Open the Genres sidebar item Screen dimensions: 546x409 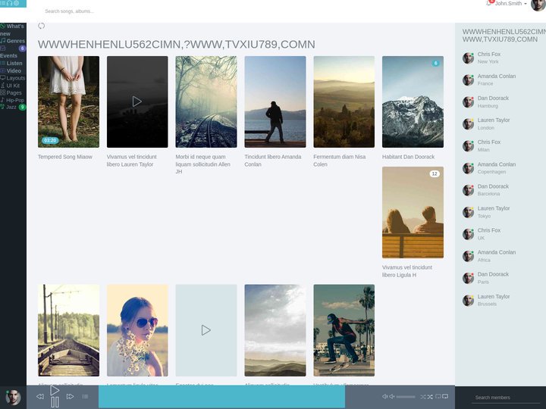coord(13,41)
